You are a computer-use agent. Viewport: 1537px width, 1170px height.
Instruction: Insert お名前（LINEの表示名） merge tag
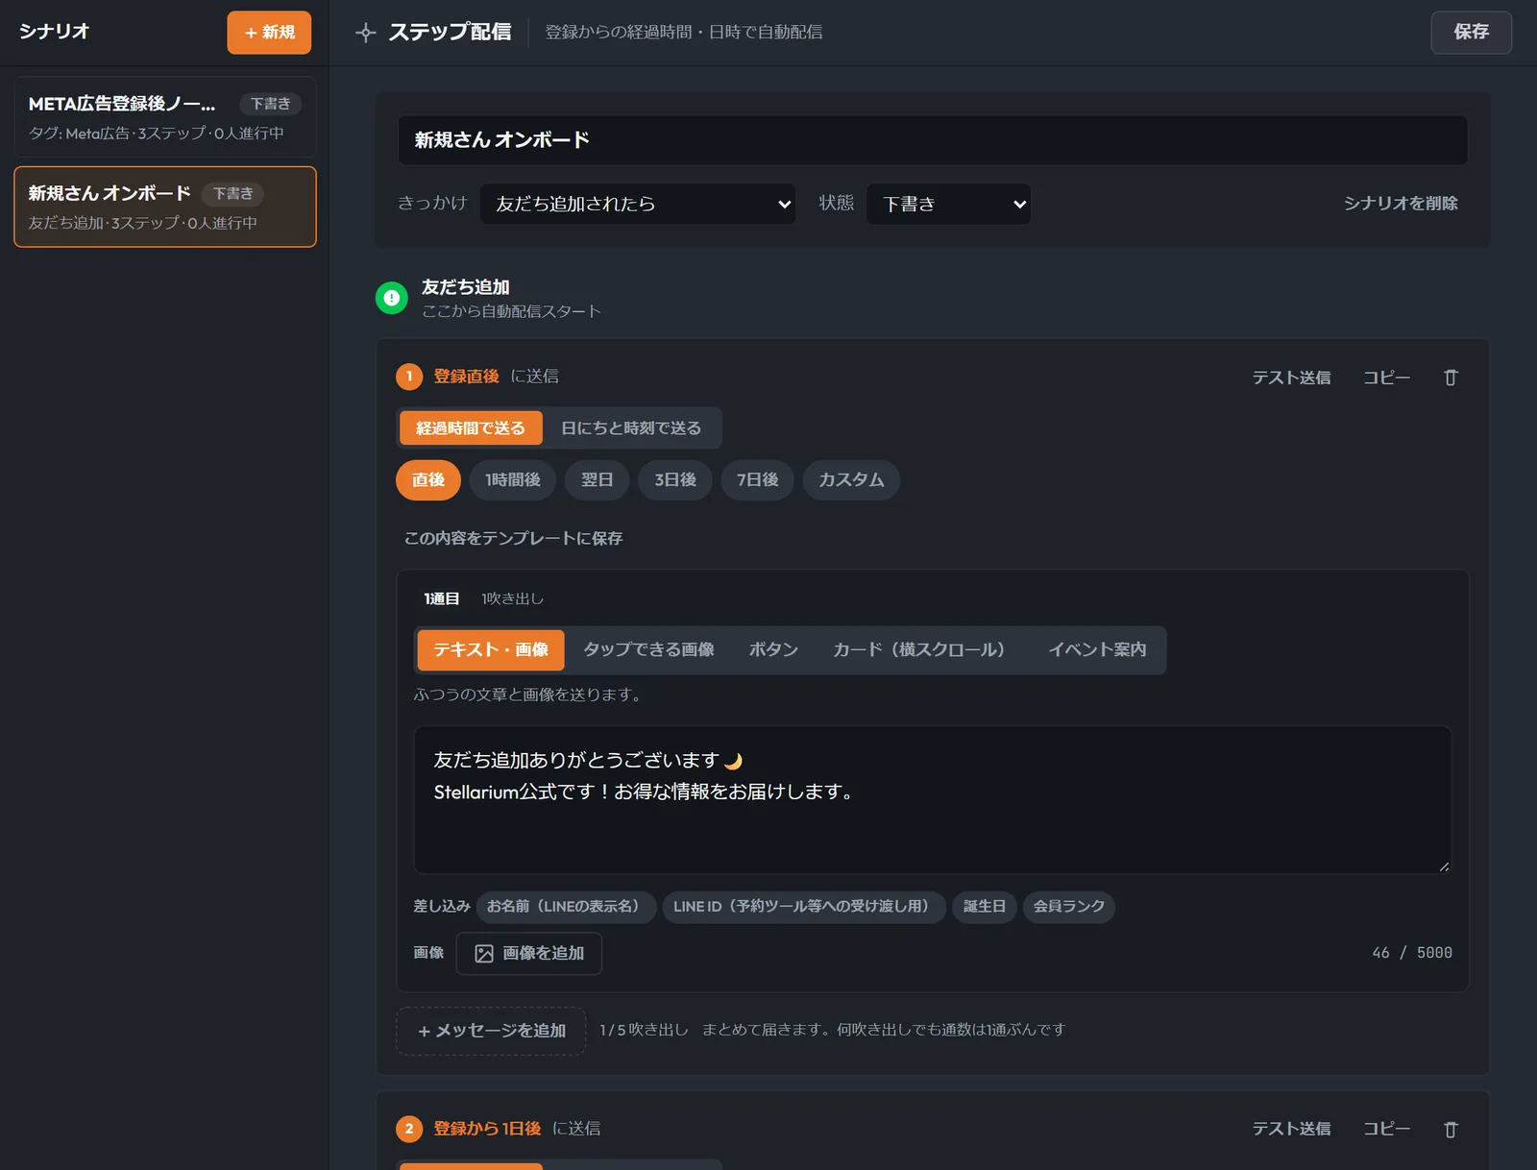pos(566,907)
